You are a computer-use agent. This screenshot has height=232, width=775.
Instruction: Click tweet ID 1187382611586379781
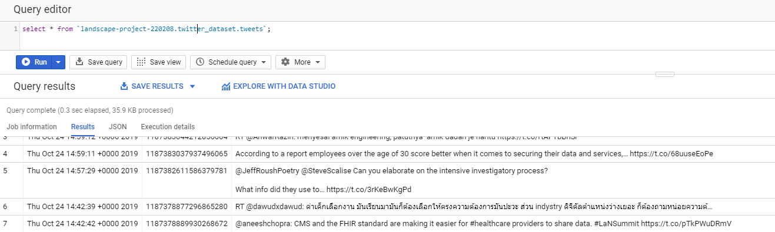tap(187, 171)
